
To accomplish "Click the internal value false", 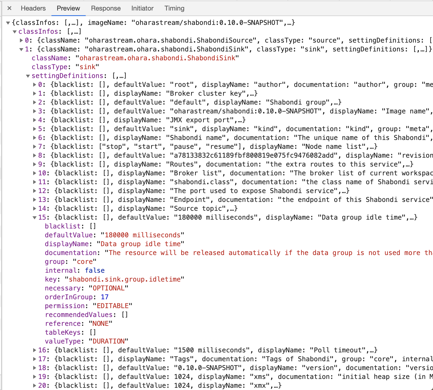I will click(95, 271).
